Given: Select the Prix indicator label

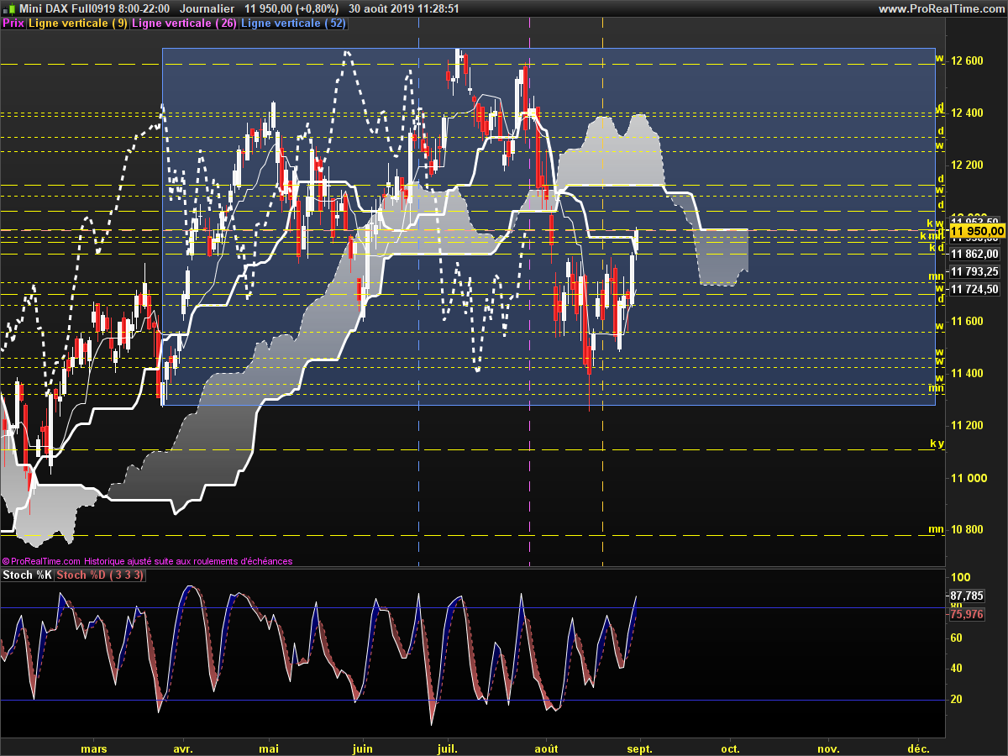Looking at the screenshot, I should pos(13,24).
